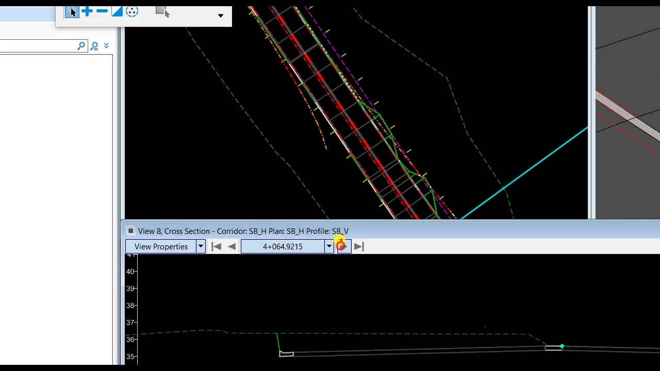
Task: Go to next cross section station
Action: (x=343, y=247)
